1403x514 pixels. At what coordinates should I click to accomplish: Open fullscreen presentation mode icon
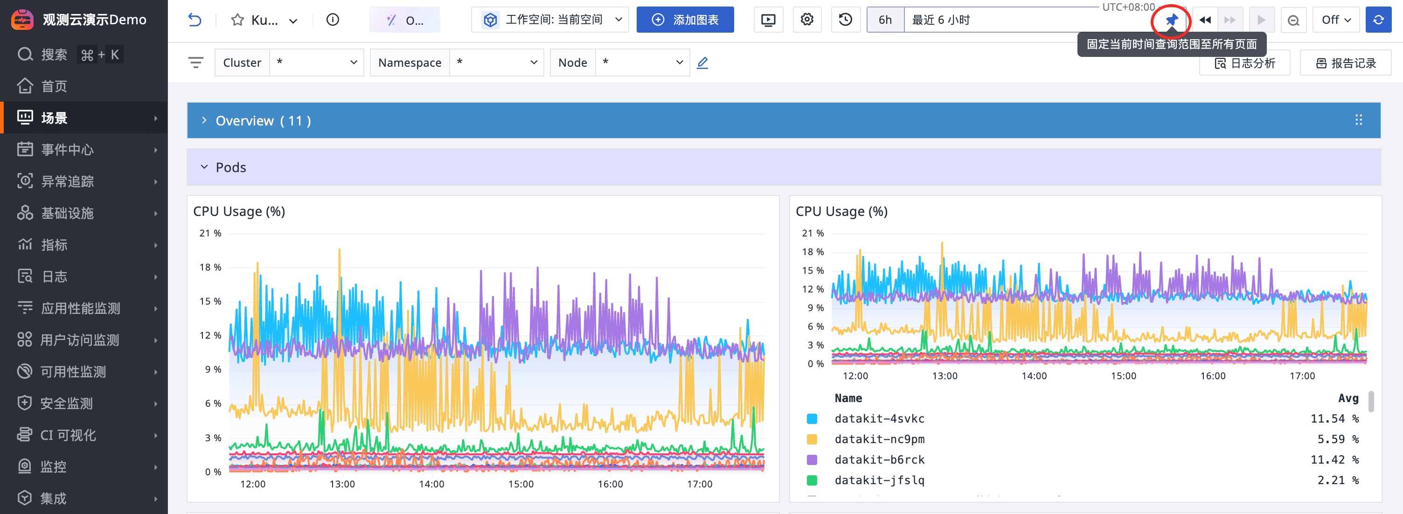pyautogui.click(x=768, y=20)
